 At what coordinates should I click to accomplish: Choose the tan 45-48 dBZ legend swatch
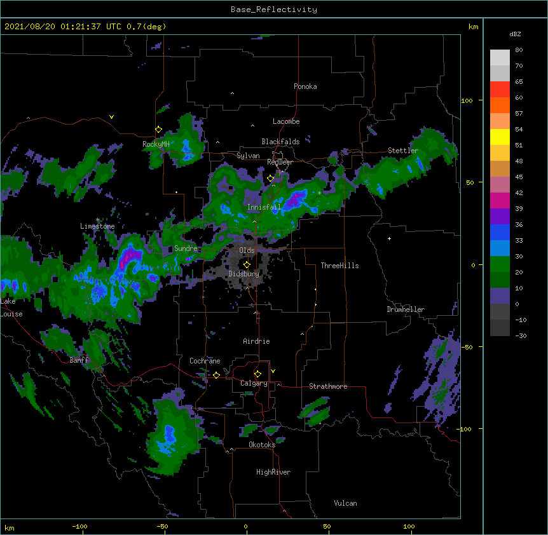point(500,168)
